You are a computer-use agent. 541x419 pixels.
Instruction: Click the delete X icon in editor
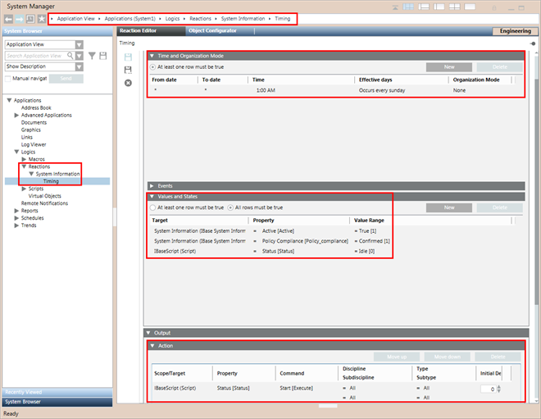[x=127, y=84]
